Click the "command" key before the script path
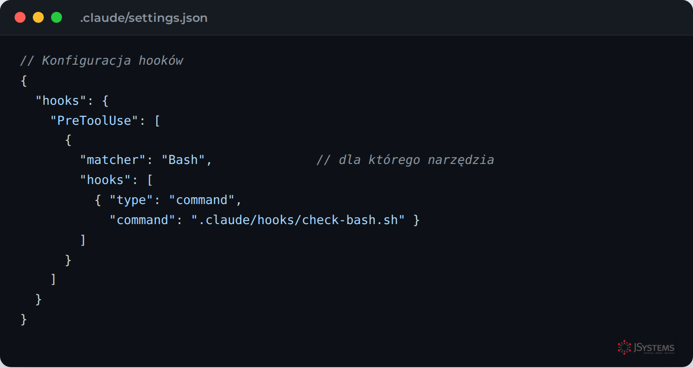693x368 pixels. click(x=142, y=220)
